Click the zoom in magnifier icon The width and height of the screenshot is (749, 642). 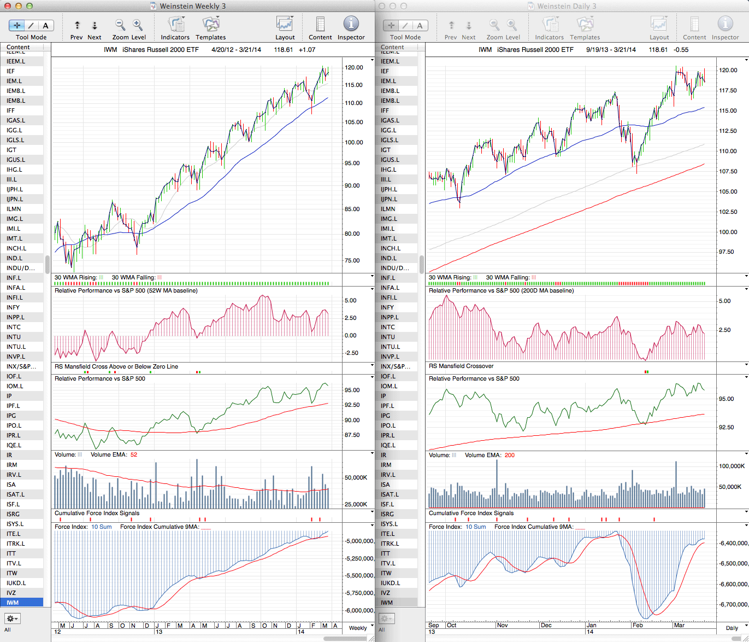click(x=138, y=25)
